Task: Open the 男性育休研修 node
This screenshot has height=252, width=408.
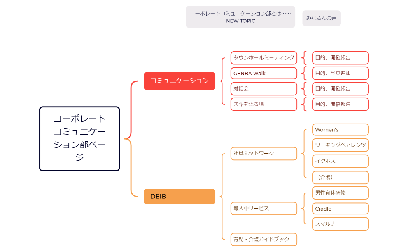Action: click(340, 193)
